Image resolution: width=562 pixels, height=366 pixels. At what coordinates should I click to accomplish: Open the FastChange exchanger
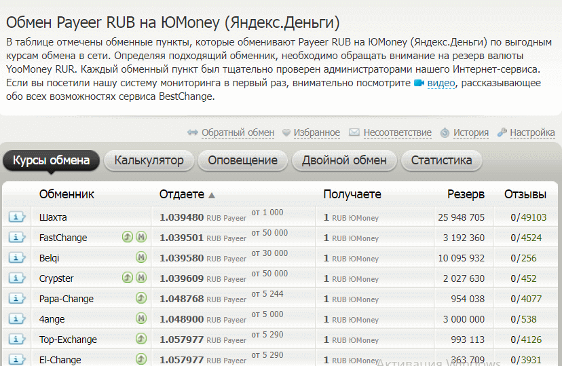(x=63, y=238)
